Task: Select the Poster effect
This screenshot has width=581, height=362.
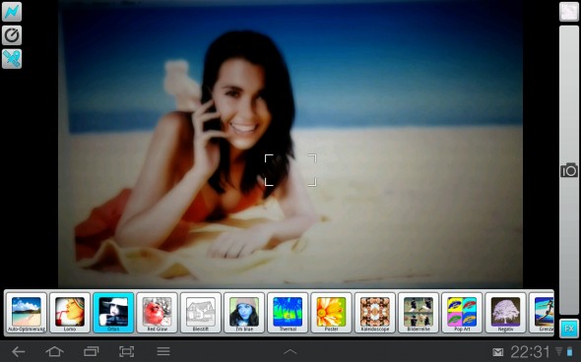Action: pos(331,313)
